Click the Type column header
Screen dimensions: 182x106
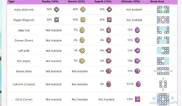(x=12, y=1)
